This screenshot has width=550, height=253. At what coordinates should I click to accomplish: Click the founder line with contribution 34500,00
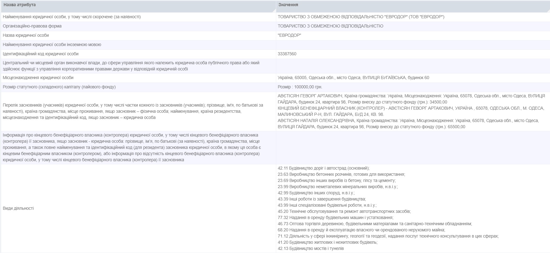(x=411, y=99)
